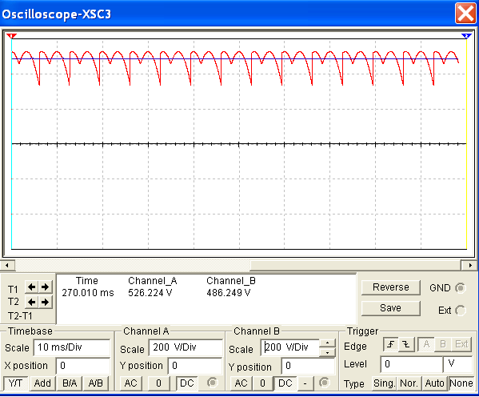The width and height of the screenshot is (479, 397).
Task: Set Channel A coupling to AC
Action: coord(131,383)
